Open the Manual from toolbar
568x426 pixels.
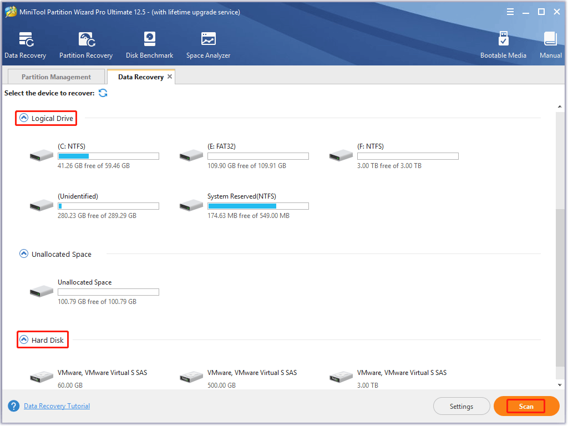click(x=551, y=45)
